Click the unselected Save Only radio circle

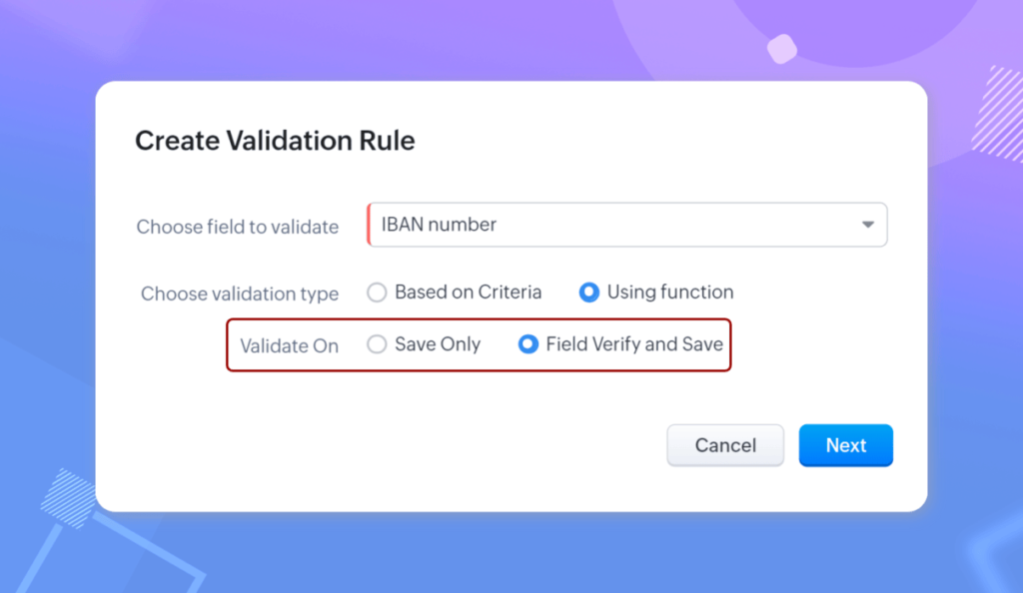[x=377, y=344]
